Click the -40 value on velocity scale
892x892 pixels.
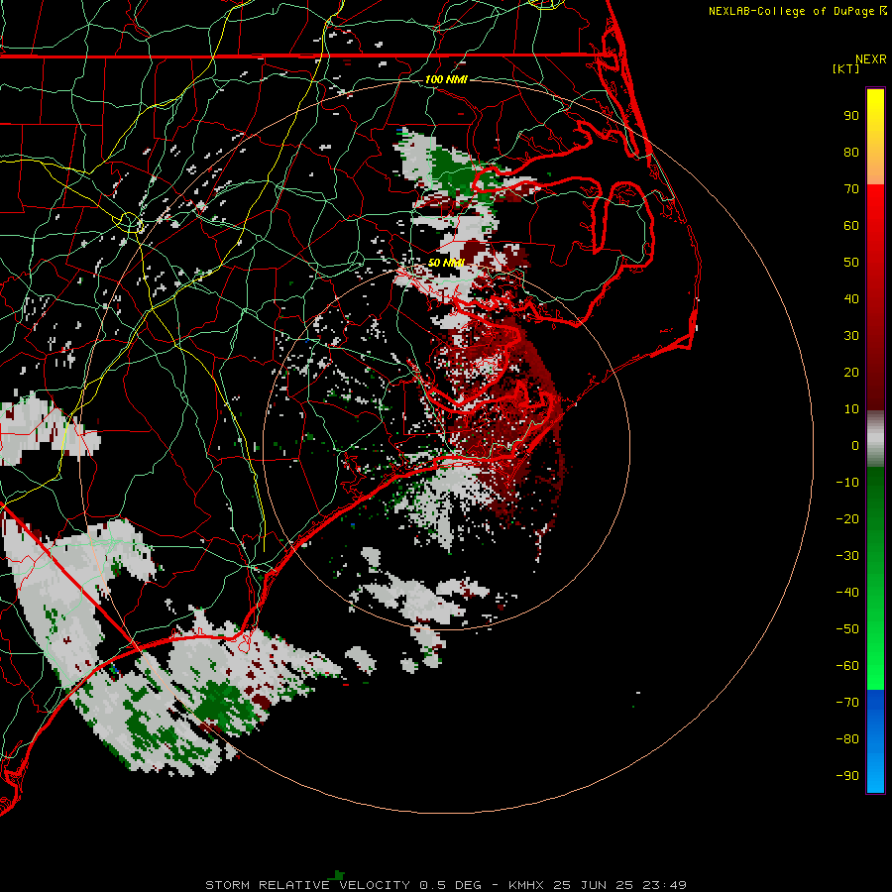pos(847,593)
